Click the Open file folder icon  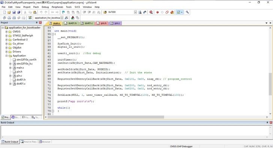pyautogui.click(x=9, y=12)
